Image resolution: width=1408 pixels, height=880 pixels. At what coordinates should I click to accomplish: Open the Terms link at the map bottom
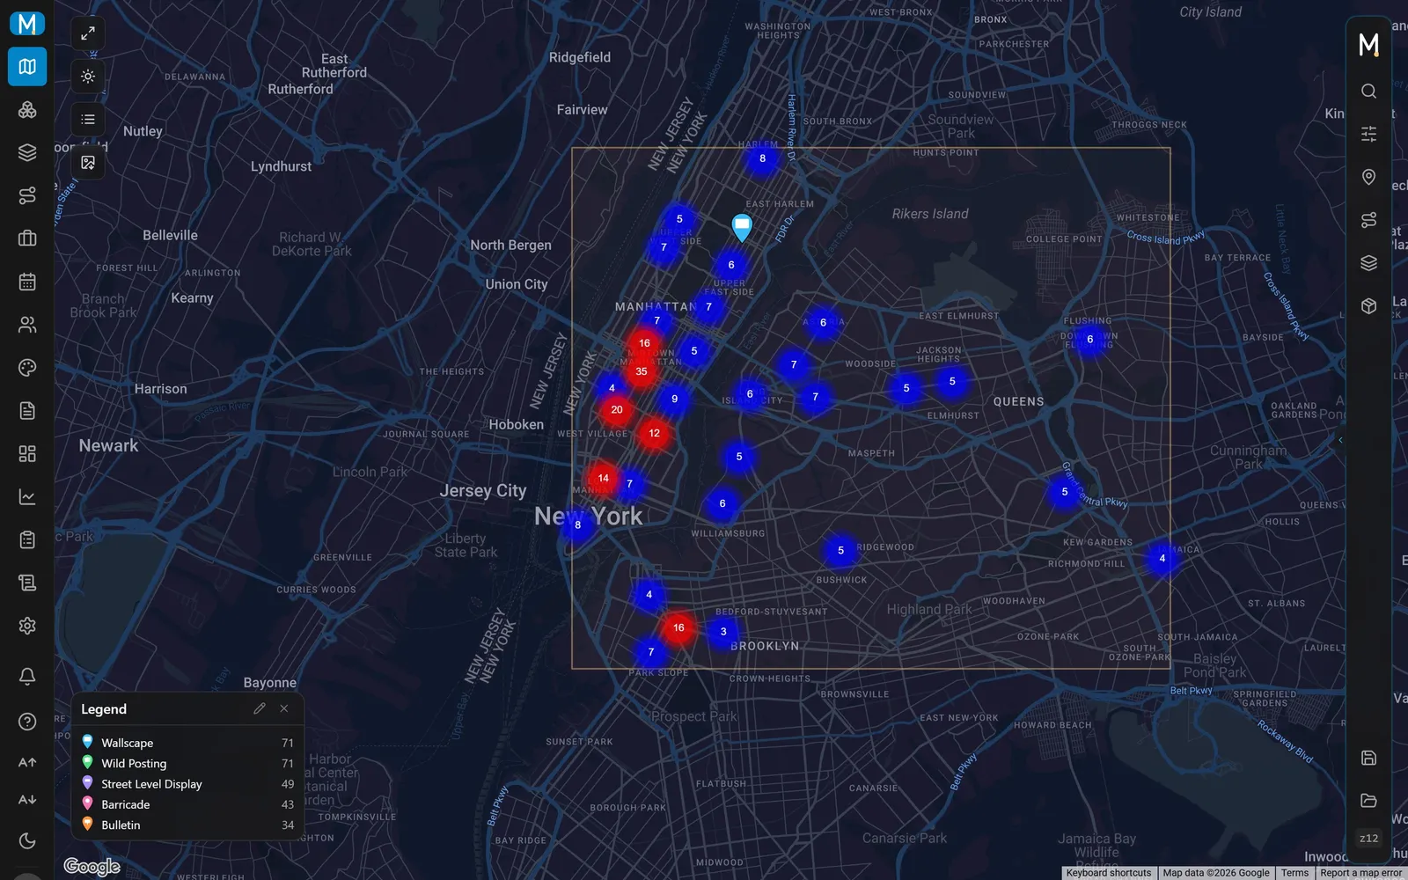pos(1294,873)
